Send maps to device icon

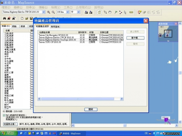point(86,12)
